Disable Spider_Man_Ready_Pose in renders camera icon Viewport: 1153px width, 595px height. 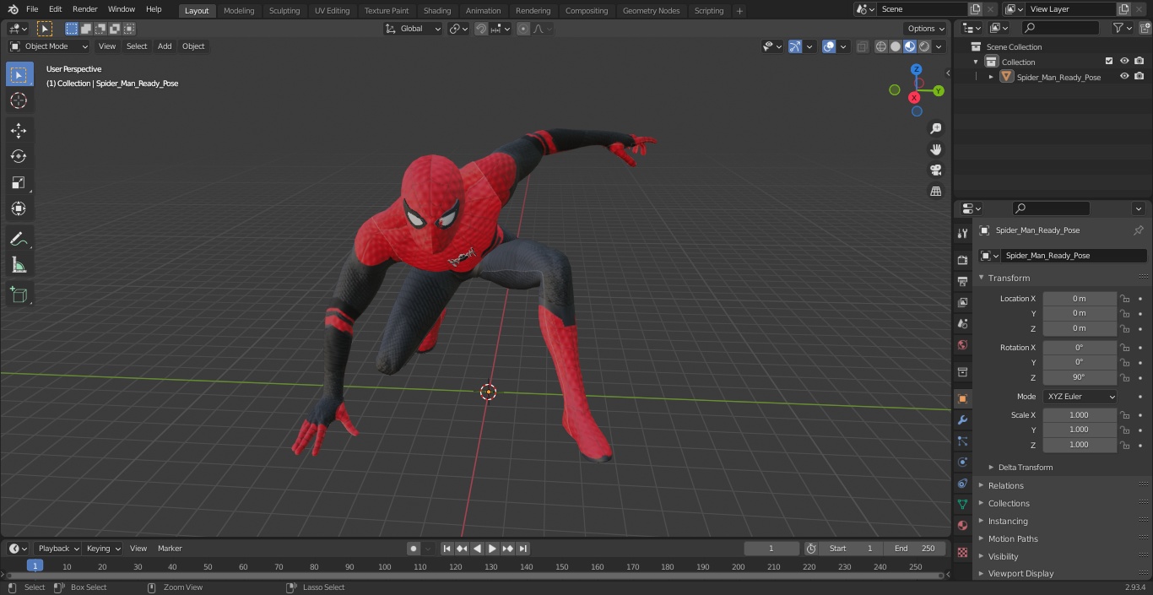pyautogui.click(x=1139, y=77)
